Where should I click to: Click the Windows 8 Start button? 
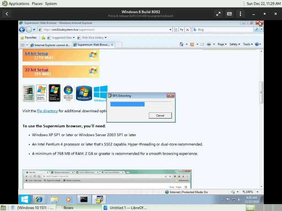click(25, 199)
